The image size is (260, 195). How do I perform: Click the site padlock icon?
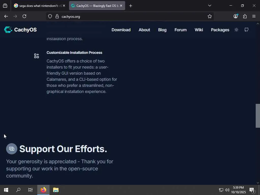(x=57, y=16)
